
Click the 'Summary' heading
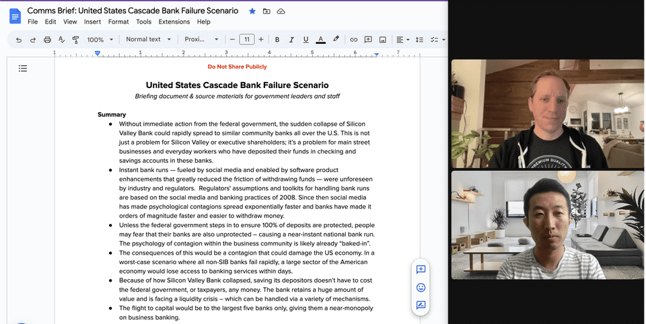112,114
